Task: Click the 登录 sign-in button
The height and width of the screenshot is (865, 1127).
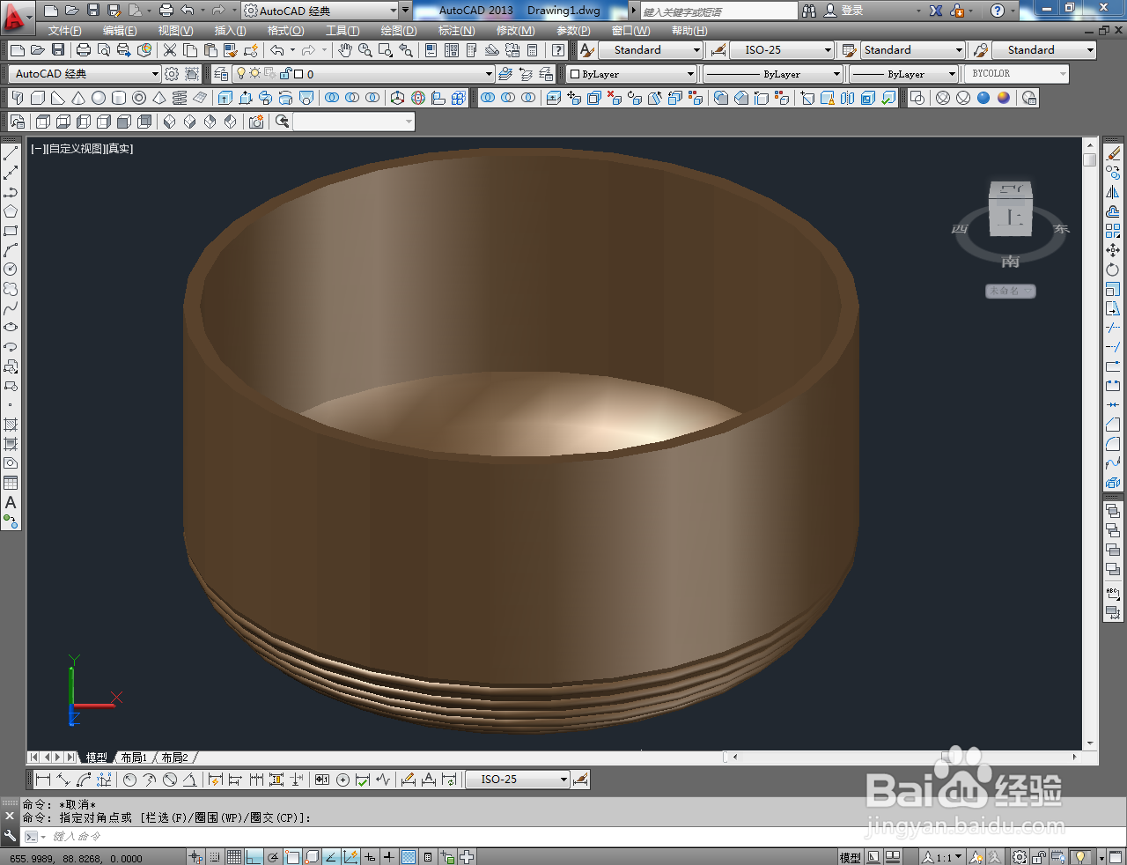Action: (852, 11)
